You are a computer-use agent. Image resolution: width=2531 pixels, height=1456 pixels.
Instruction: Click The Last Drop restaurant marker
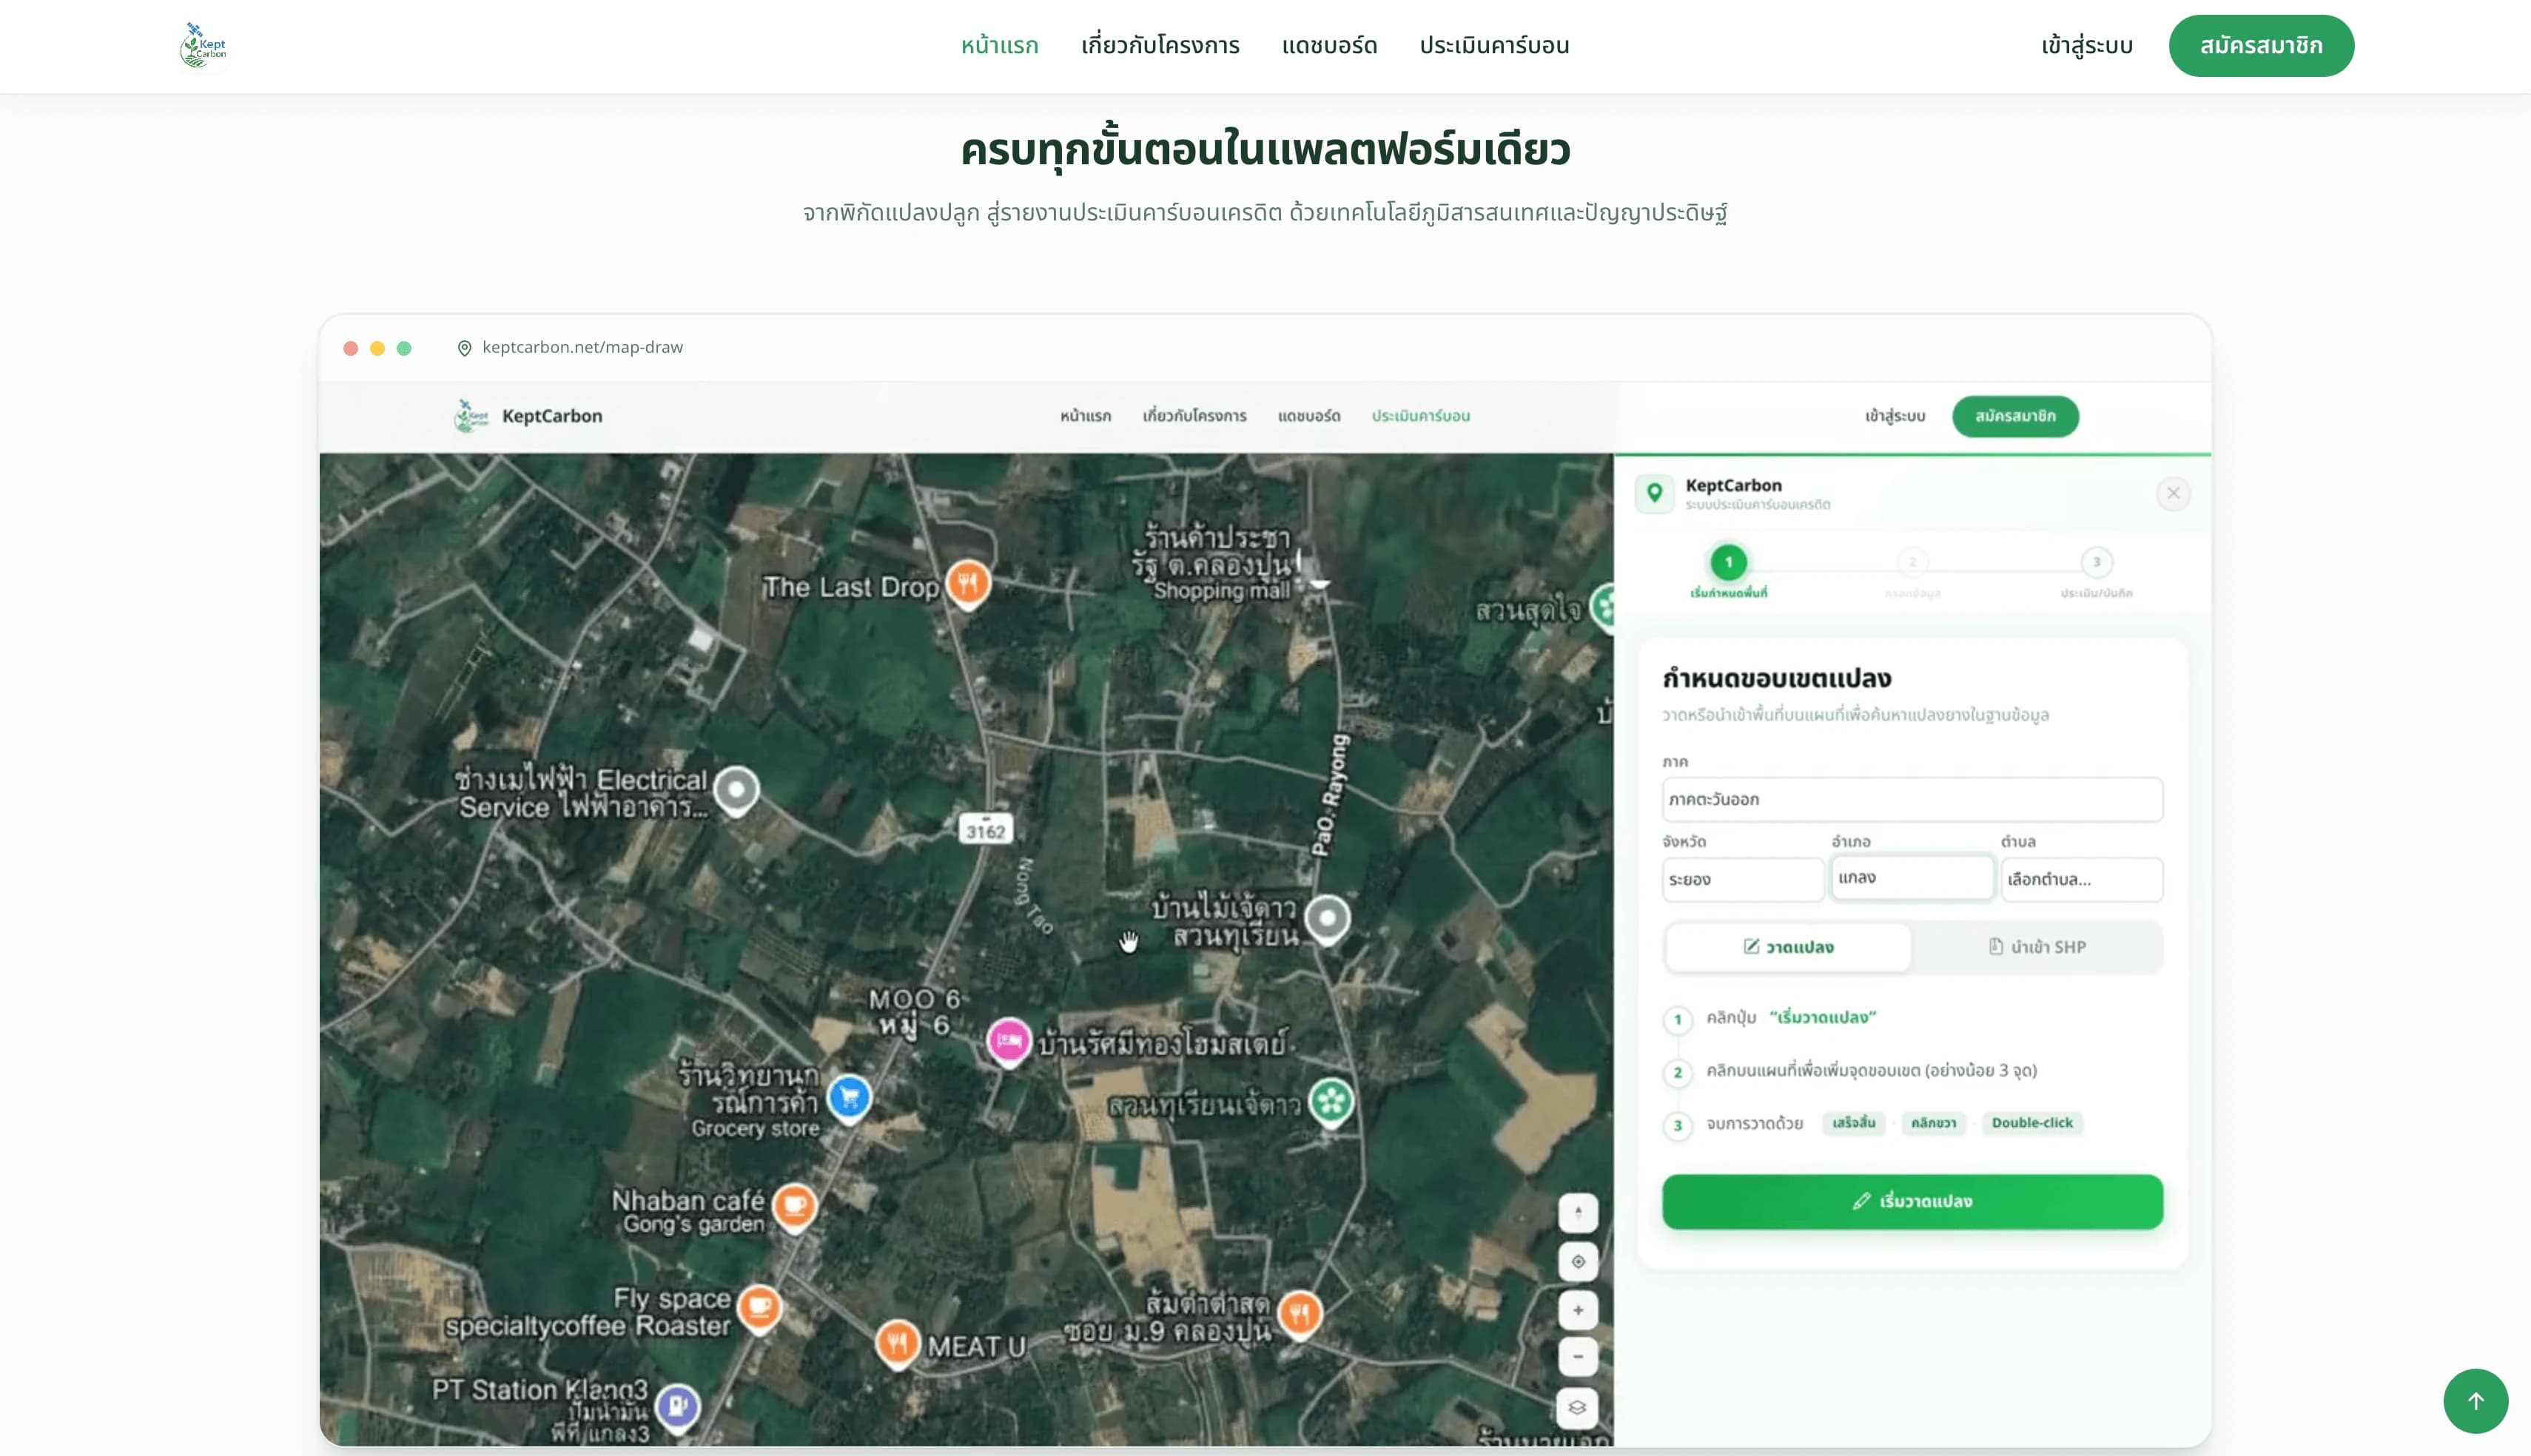pyautogui.click(x=967, y=583)
